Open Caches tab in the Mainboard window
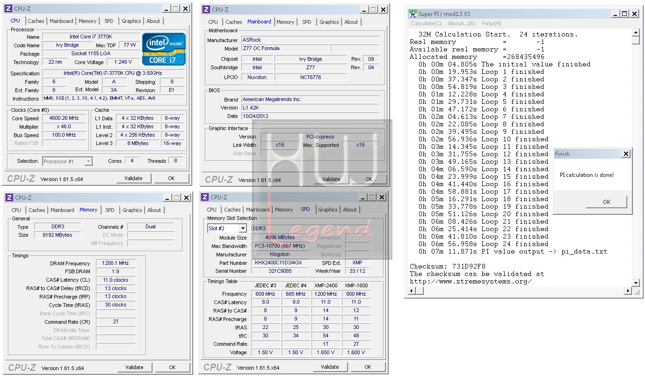The height and width of the screenshot is (379, 645). coord(234,22)
